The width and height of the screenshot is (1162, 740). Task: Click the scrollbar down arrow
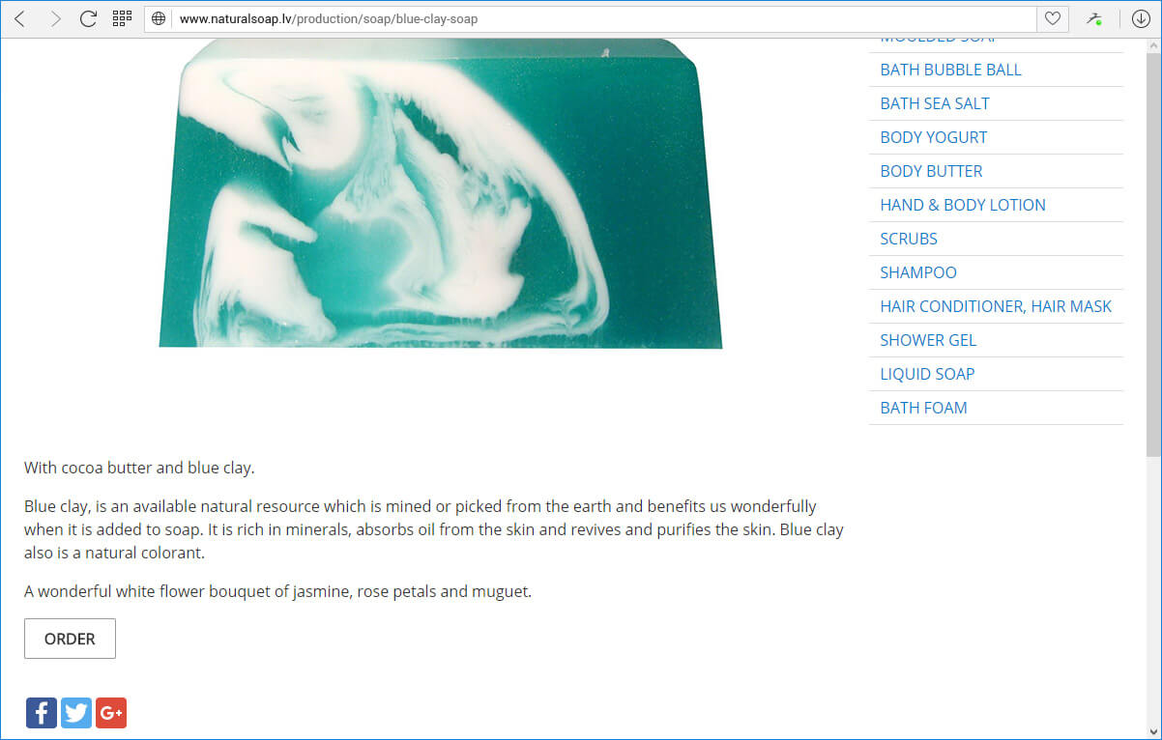pos(1153,731)
